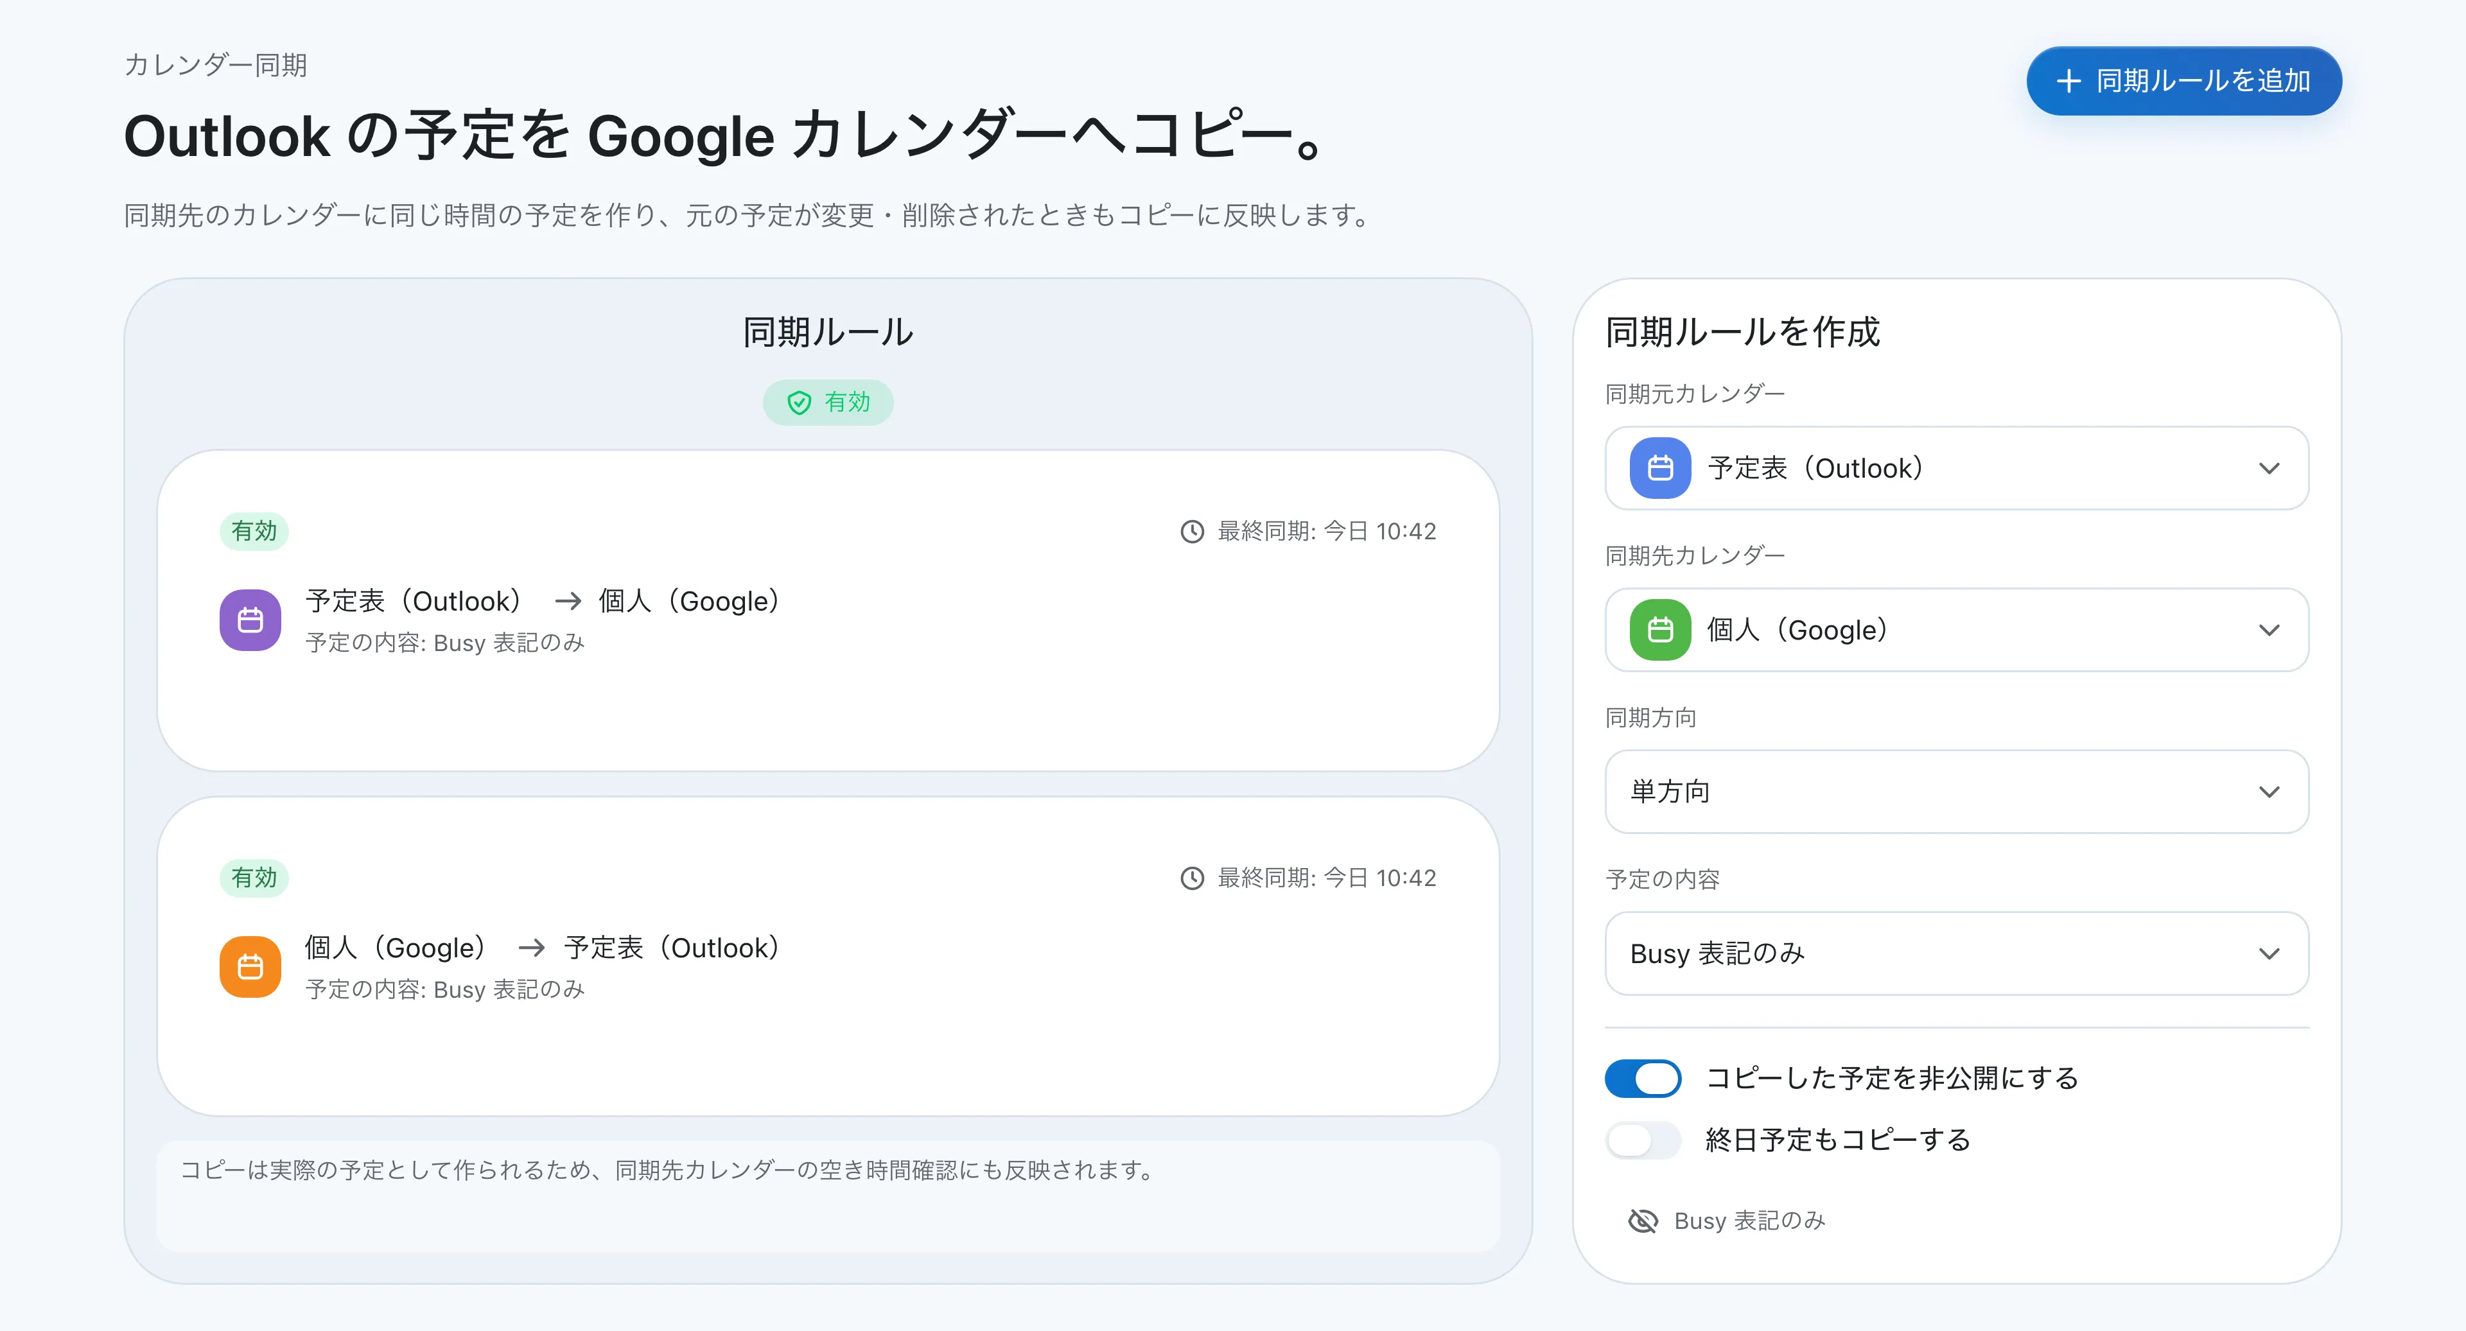Click the 終日予定もコピーする label
Screen dimensions: 2466x1331
click(x=1838, y=1140)
